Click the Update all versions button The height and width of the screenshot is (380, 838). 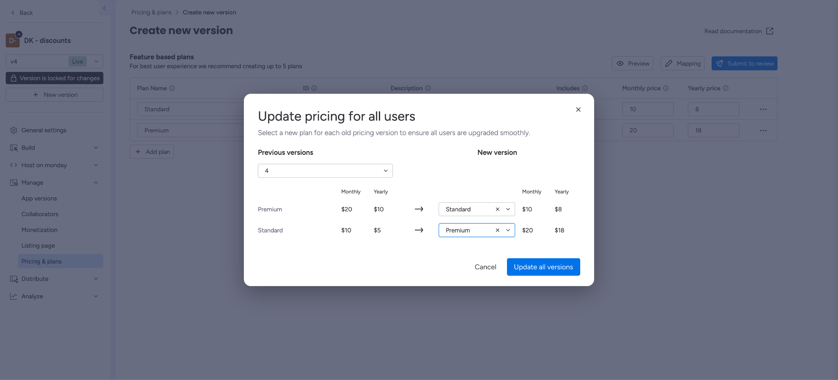(543, 267)
